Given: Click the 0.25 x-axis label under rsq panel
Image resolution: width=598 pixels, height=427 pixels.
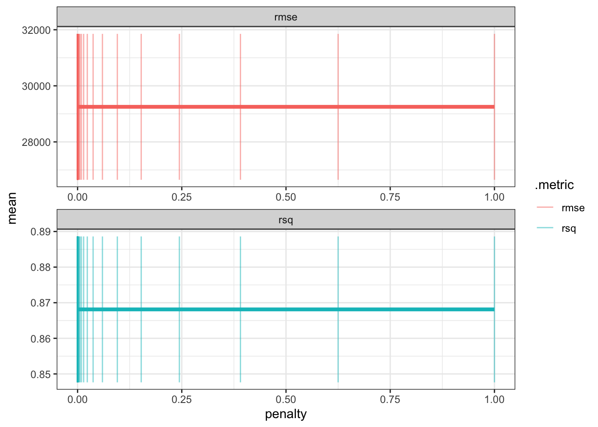Looking at the screenshot, I should click(182, 399).
